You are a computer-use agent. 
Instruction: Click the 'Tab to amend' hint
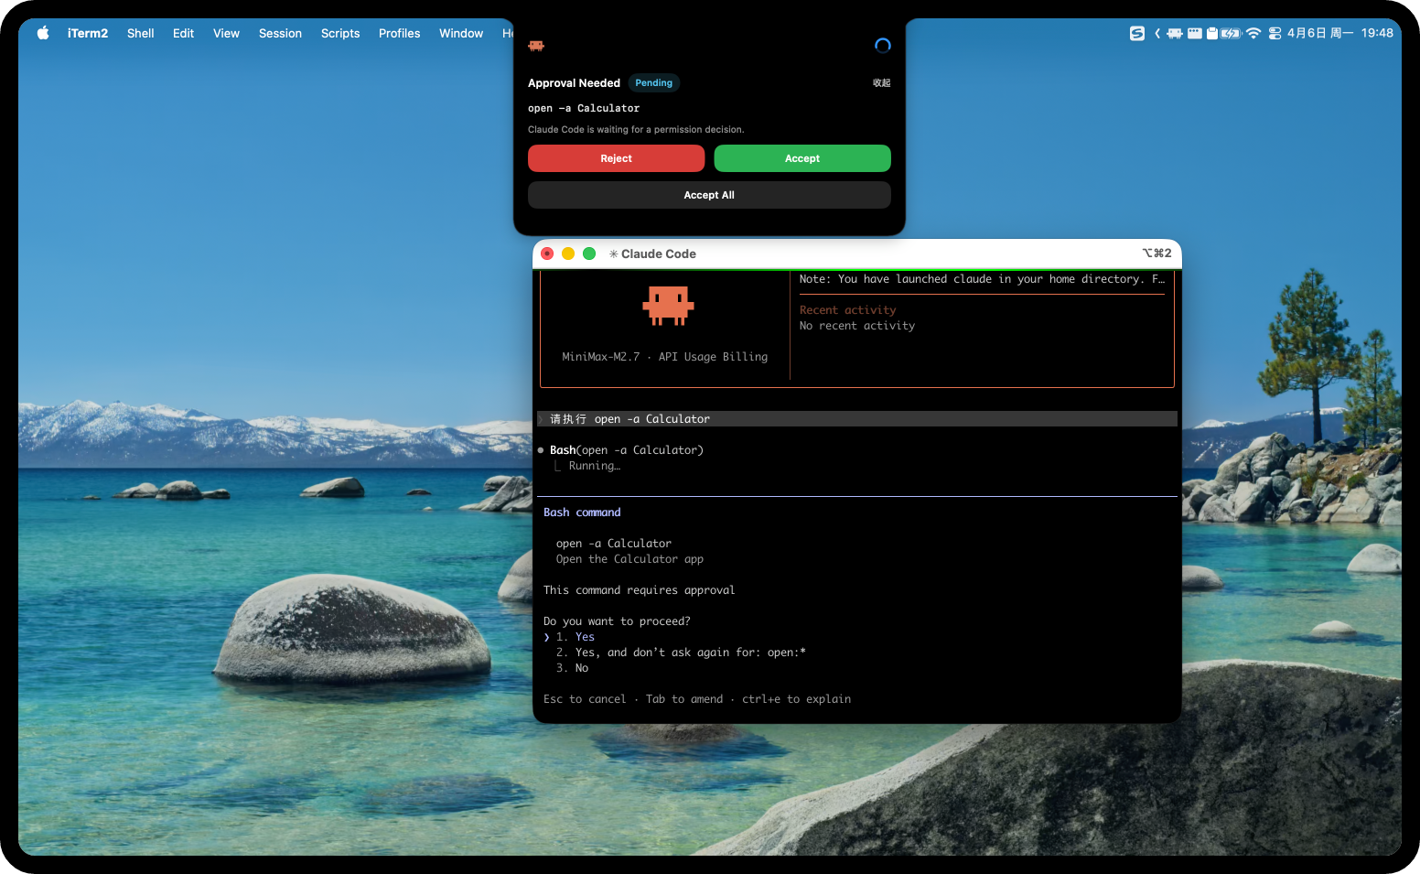(x=684, y=699)
